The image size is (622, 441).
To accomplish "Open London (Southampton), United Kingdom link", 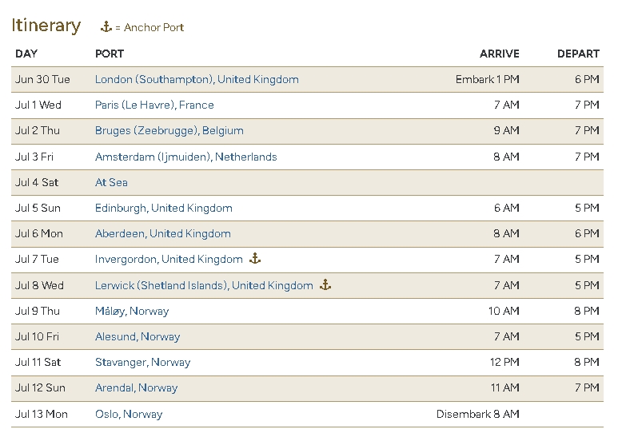I will point(197,79).
